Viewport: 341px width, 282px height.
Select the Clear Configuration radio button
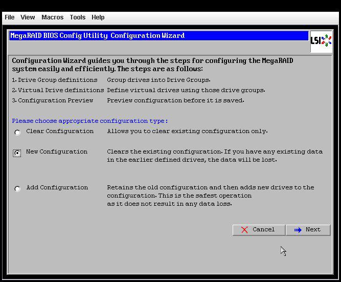(17, 133)
